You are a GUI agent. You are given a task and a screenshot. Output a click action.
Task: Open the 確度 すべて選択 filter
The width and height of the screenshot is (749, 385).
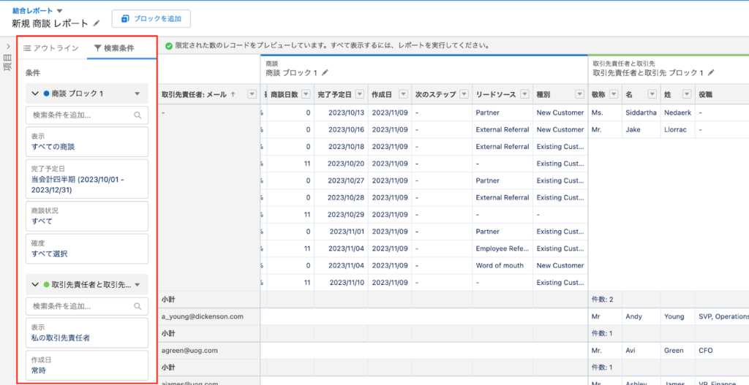(x=86, y=248)
